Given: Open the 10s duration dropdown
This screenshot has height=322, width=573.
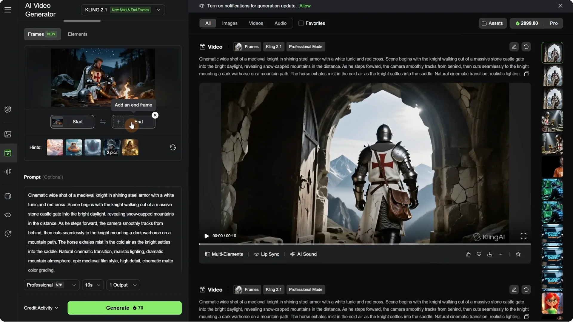Looking at the screenshot, I should pos(93,285).
